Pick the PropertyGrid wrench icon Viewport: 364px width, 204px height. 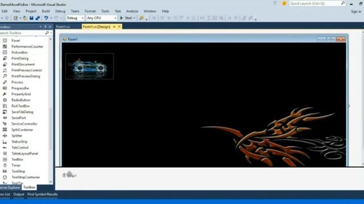coord(5,94)
